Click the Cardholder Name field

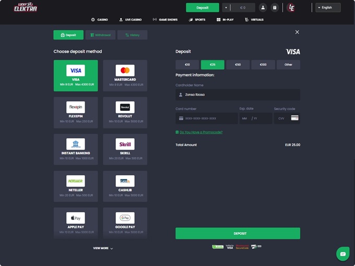238,95
